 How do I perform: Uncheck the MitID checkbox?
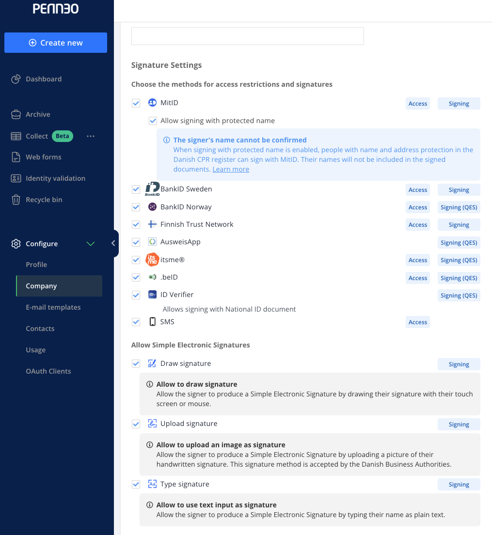click(136, 103)
